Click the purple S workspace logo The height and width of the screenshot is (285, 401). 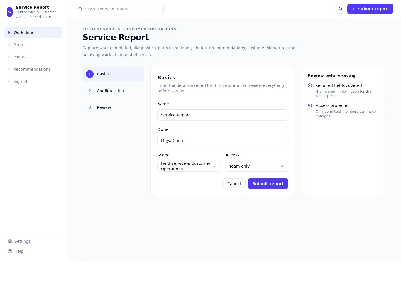(x=9, y=12)
